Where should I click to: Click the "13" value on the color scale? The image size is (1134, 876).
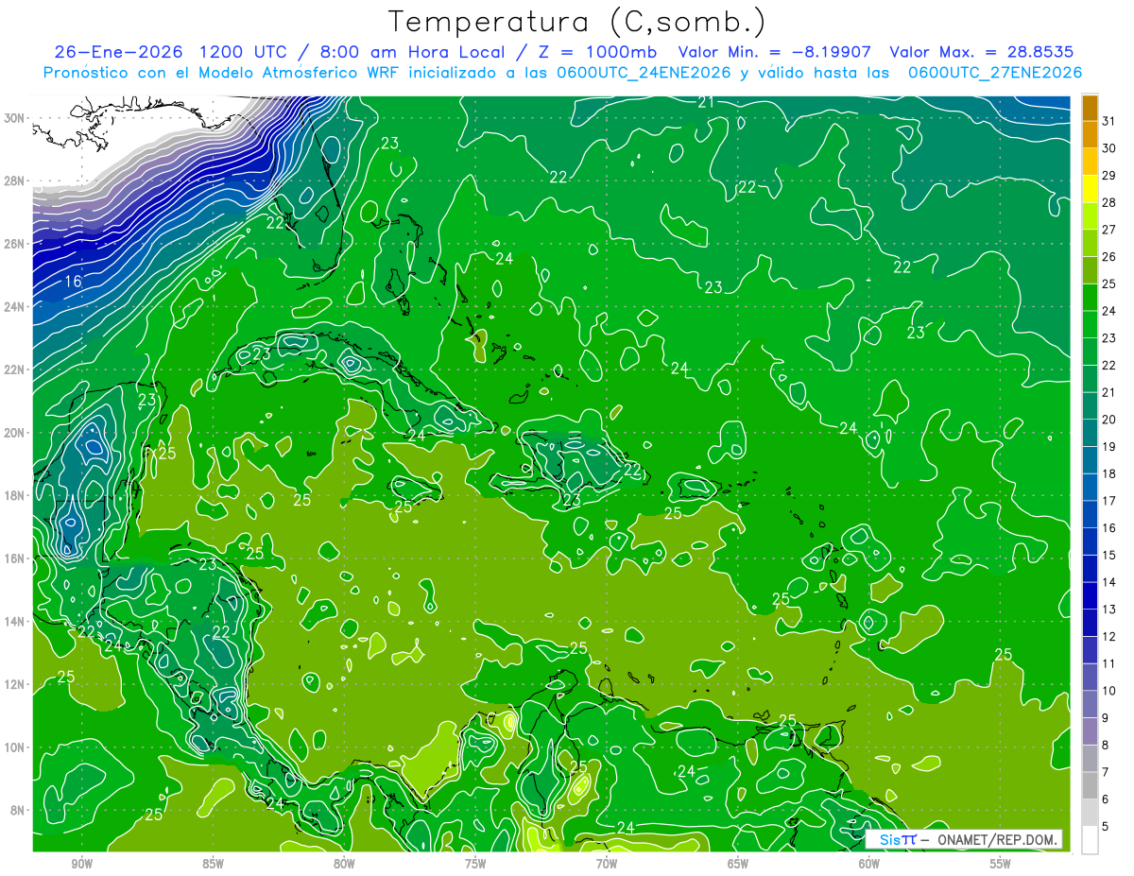tap(1109, 609)
